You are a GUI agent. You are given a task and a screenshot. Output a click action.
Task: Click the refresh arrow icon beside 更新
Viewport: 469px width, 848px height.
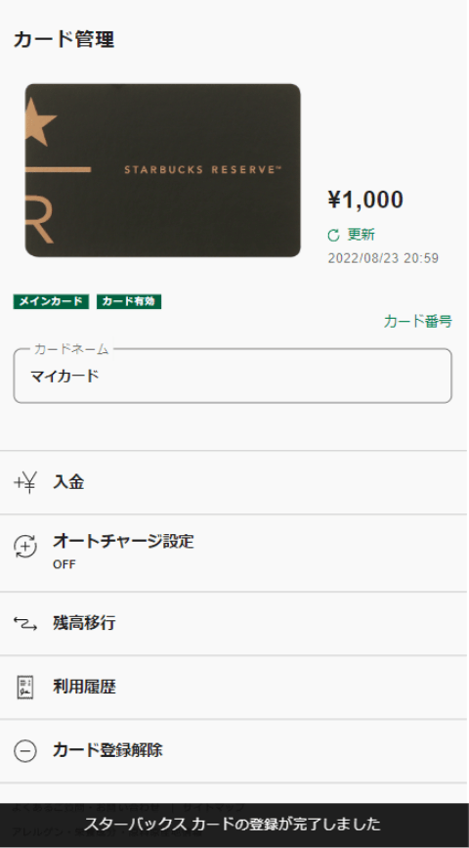coord(334,235)
